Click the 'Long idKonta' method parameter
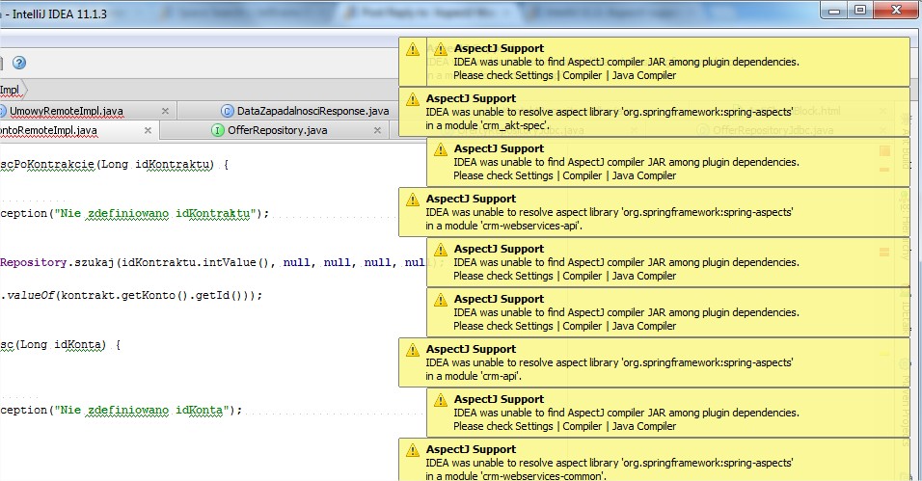 [x=63, y=344]
